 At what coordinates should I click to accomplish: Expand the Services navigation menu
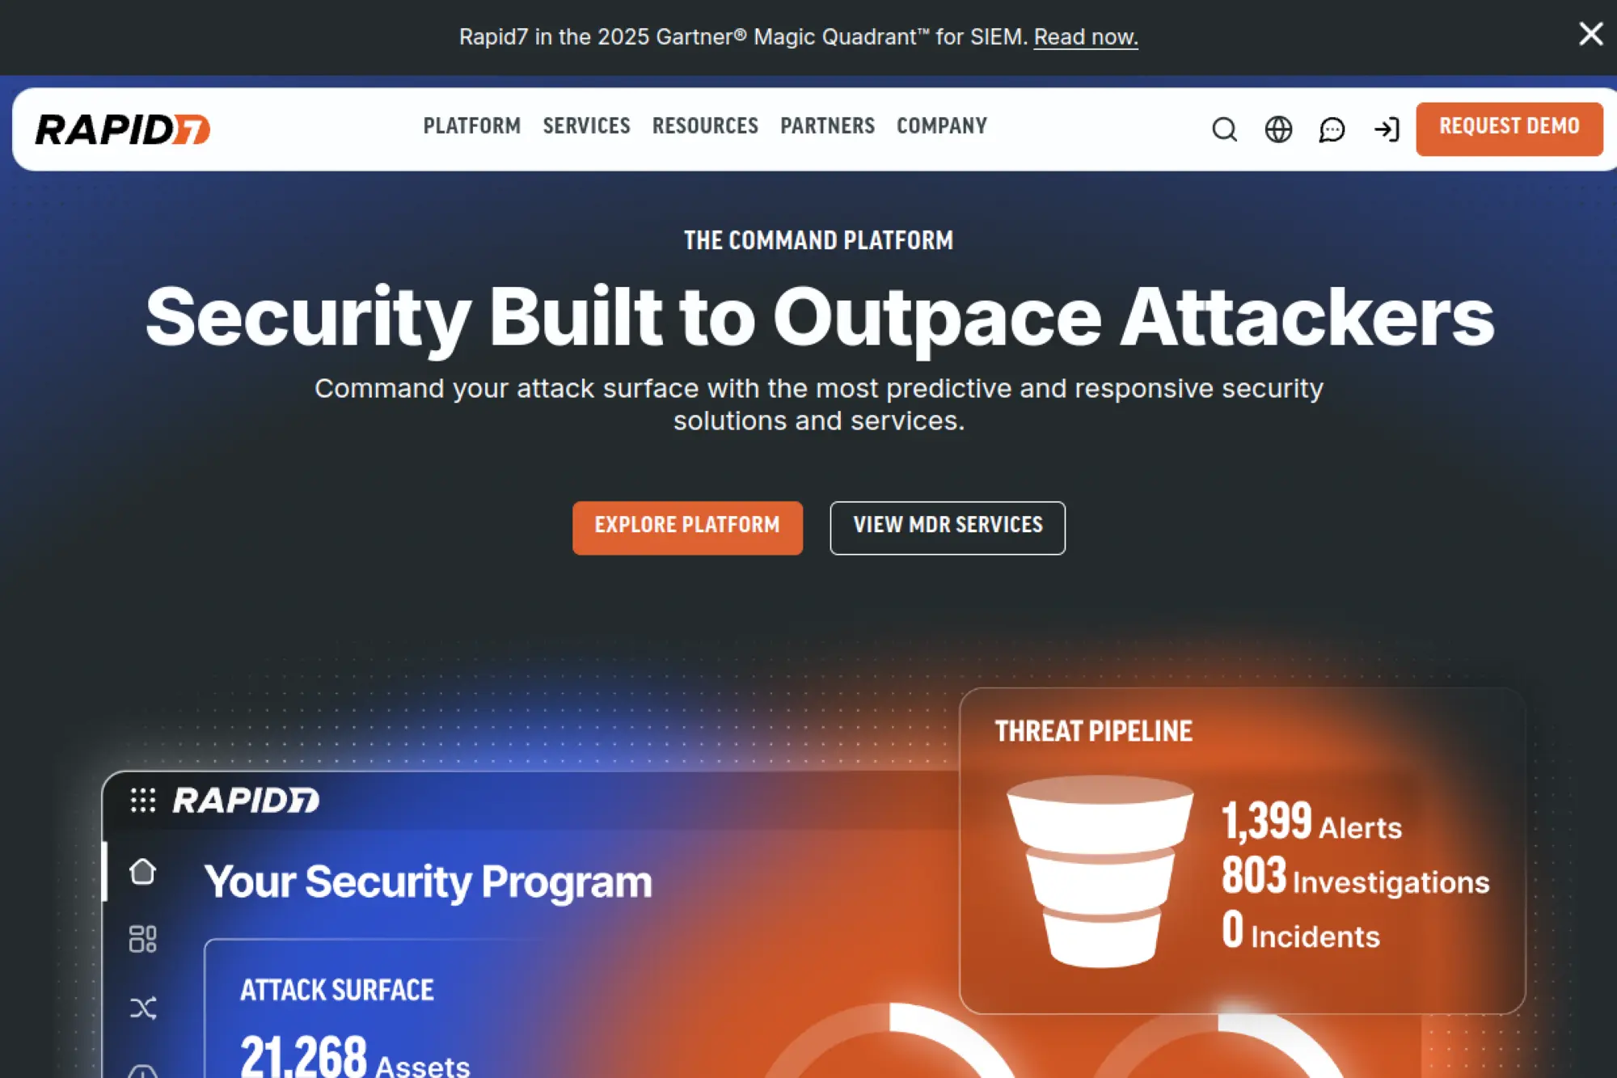586,126
